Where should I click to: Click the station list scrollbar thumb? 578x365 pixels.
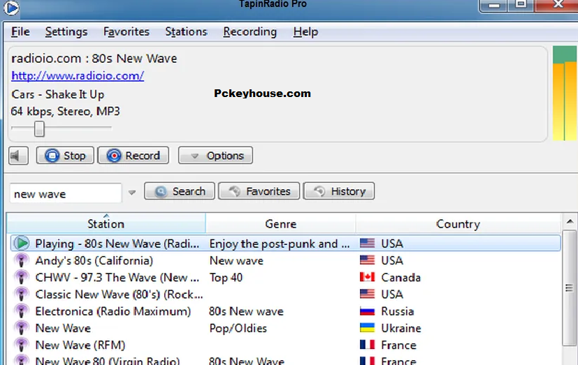[x=570, y=288]
